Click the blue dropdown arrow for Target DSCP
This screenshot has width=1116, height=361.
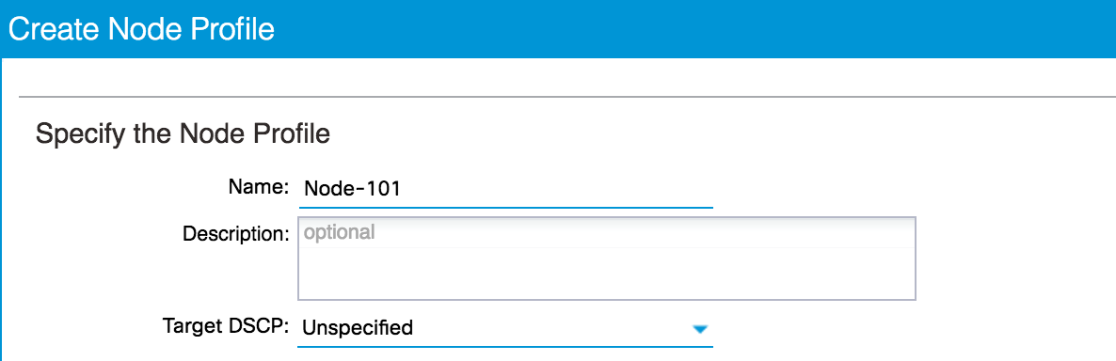700,328
